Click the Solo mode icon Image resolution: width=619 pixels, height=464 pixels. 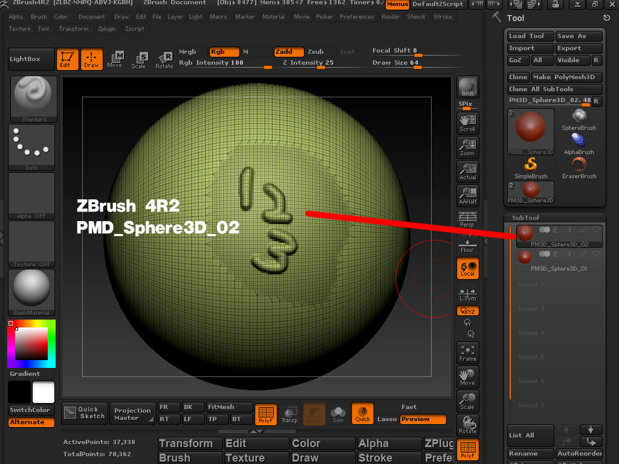[x=338, y=414]
